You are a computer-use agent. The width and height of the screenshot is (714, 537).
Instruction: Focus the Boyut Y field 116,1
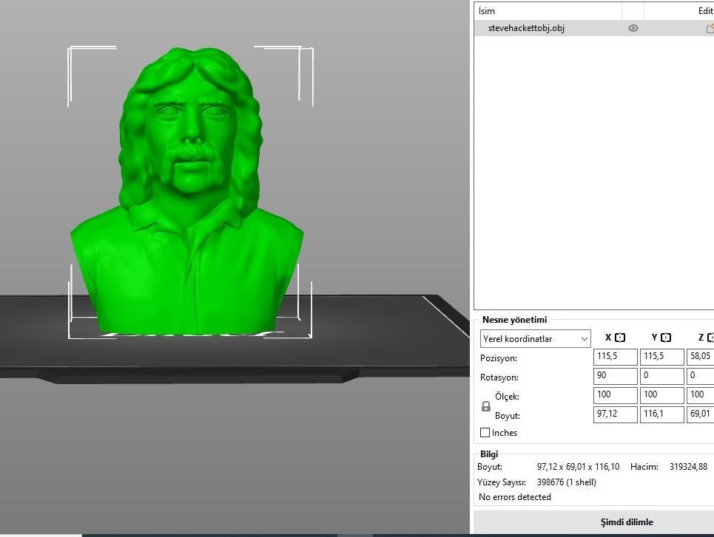tap(661, 414)
